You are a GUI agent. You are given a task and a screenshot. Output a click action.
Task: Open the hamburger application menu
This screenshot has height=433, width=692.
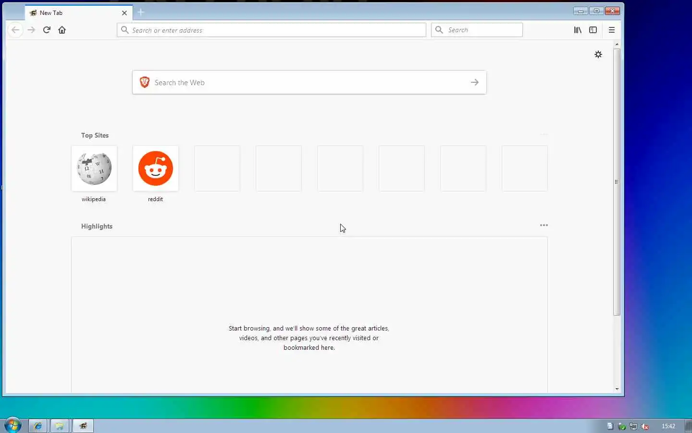tap(612, 30)
